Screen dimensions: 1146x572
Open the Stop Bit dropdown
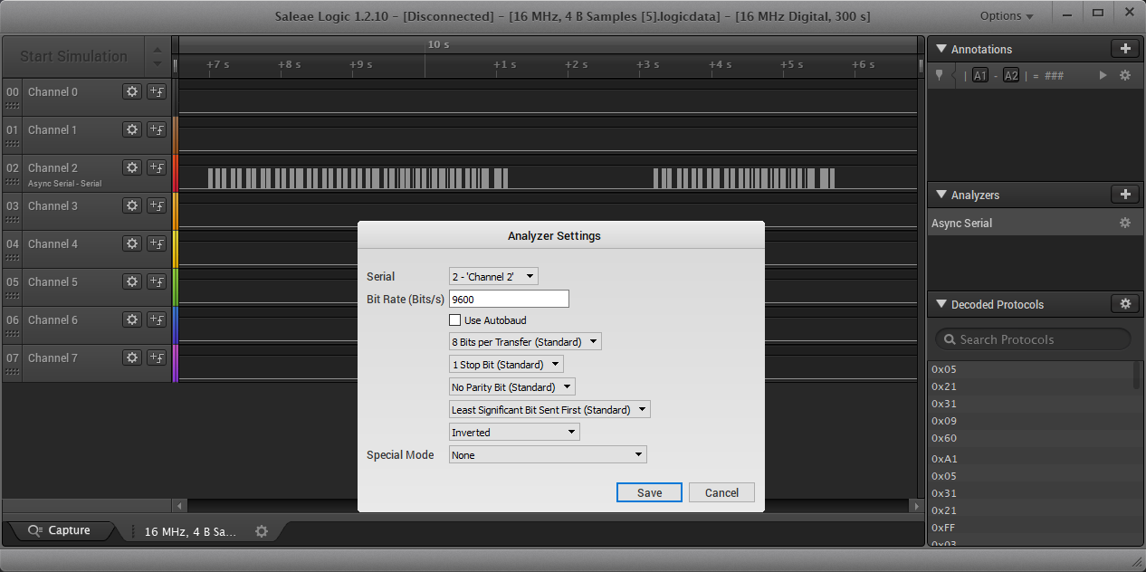coord(506,365)
